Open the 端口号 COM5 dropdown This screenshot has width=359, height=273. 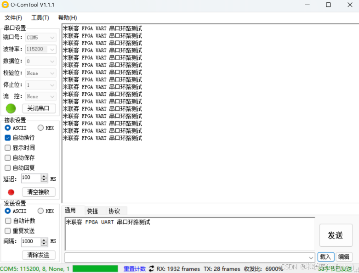pyautogui.click(x=41, y=38)
